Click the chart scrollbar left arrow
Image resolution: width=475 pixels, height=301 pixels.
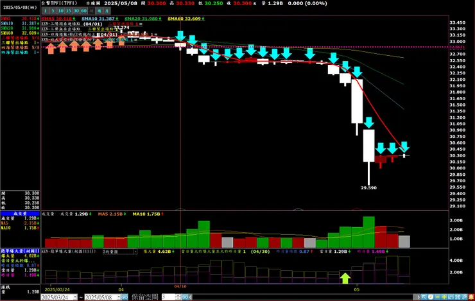(x=190, y=297)
